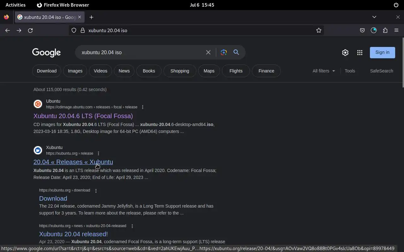
Task: Open Firefox View pinned icon
Action: click(x=6, y=17)
